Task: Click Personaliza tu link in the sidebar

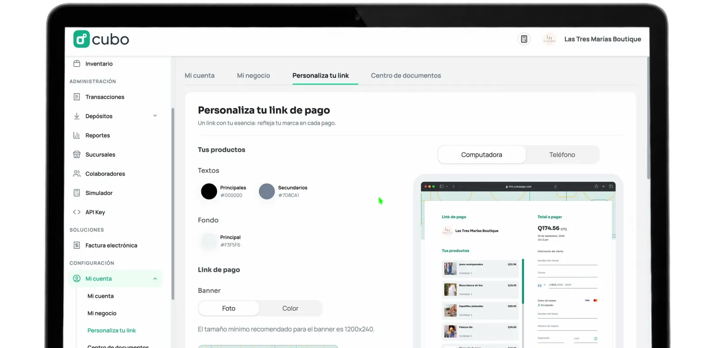Action: [112, 330]
